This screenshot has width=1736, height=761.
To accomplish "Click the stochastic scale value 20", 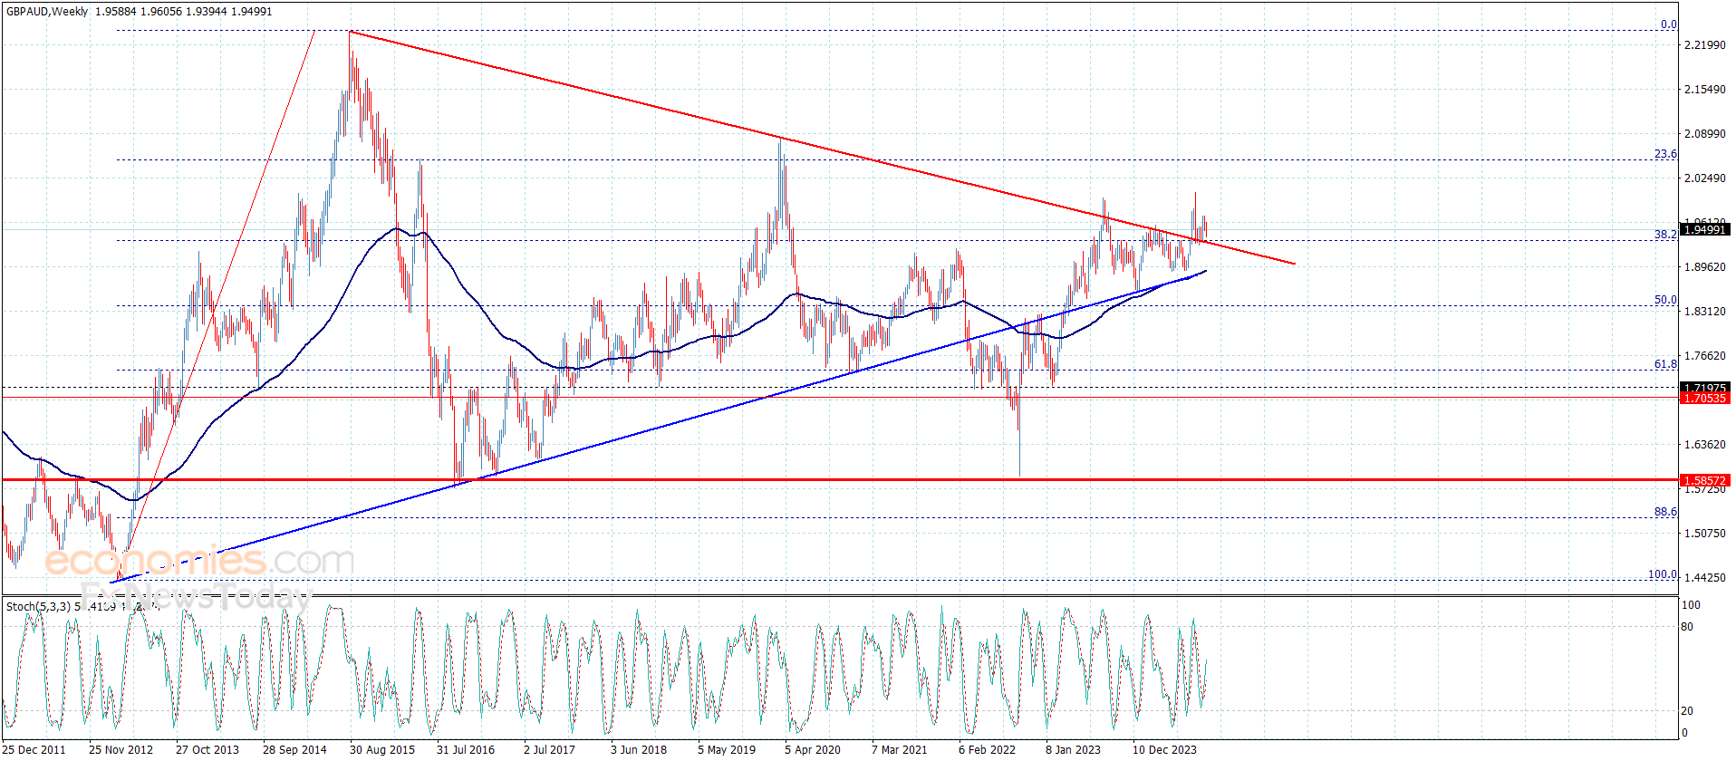I will tap(1687, 711).
